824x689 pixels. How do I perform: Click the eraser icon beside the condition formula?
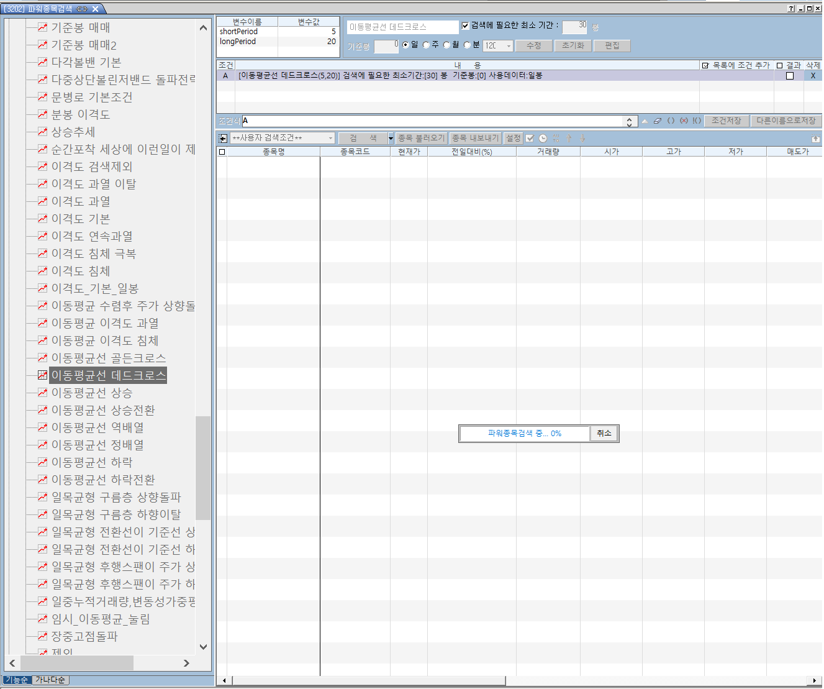pos(658,121)
